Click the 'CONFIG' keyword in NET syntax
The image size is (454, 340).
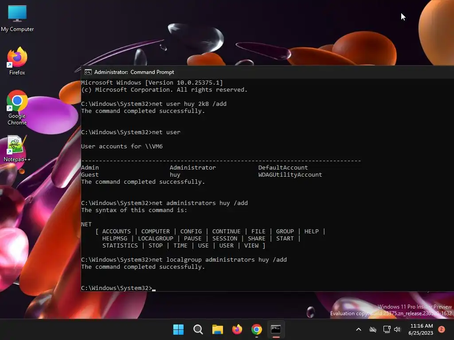click(191, 231)
